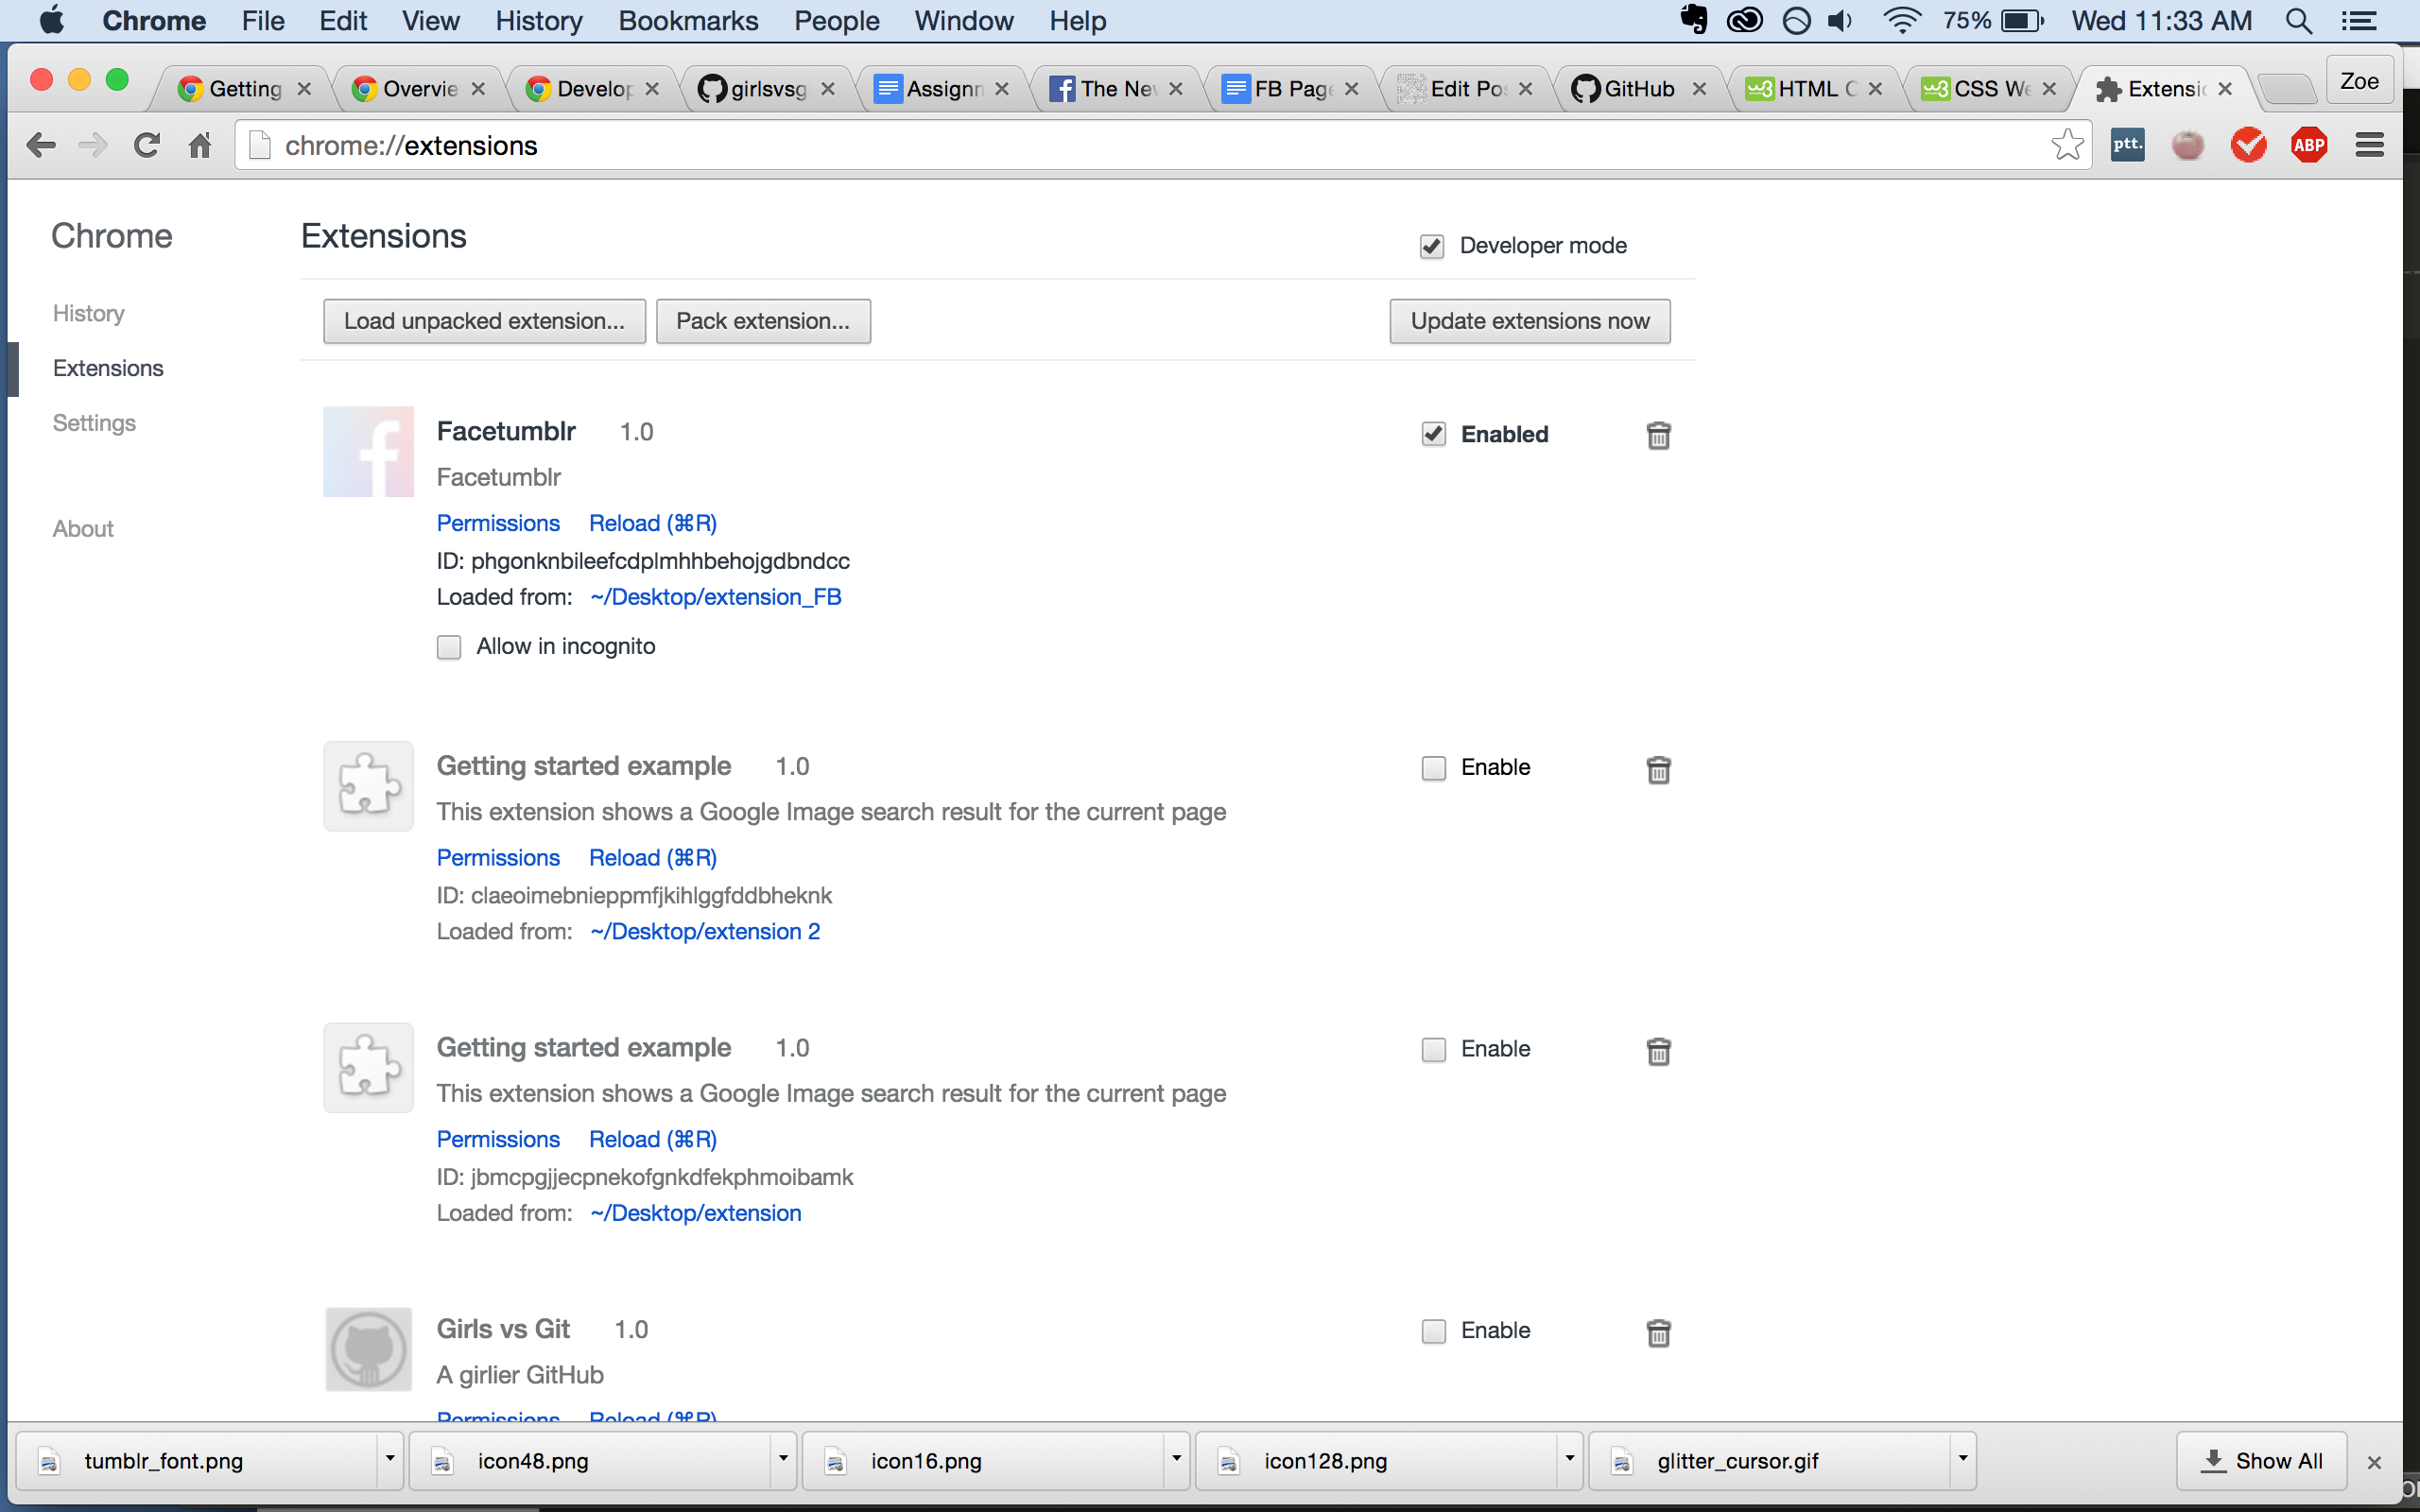
Task: Click the tomato-shaped extension icon
Action: click(x=2188, y=146)
